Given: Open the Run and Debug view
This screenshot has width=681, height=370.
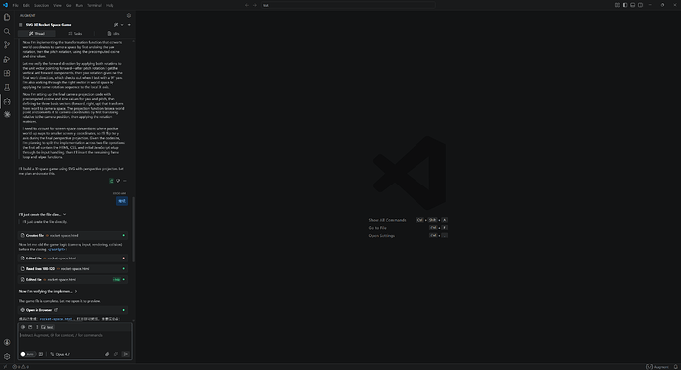Looking at the screenshot, I should coord(7,59).
